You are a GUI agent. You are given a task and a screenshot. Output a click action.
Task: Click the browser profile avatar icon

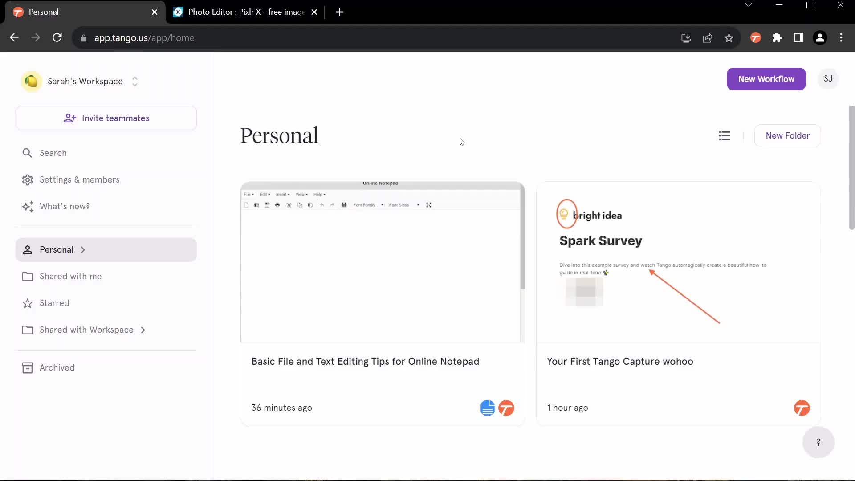pyautogui.click(x=820, y=37)
